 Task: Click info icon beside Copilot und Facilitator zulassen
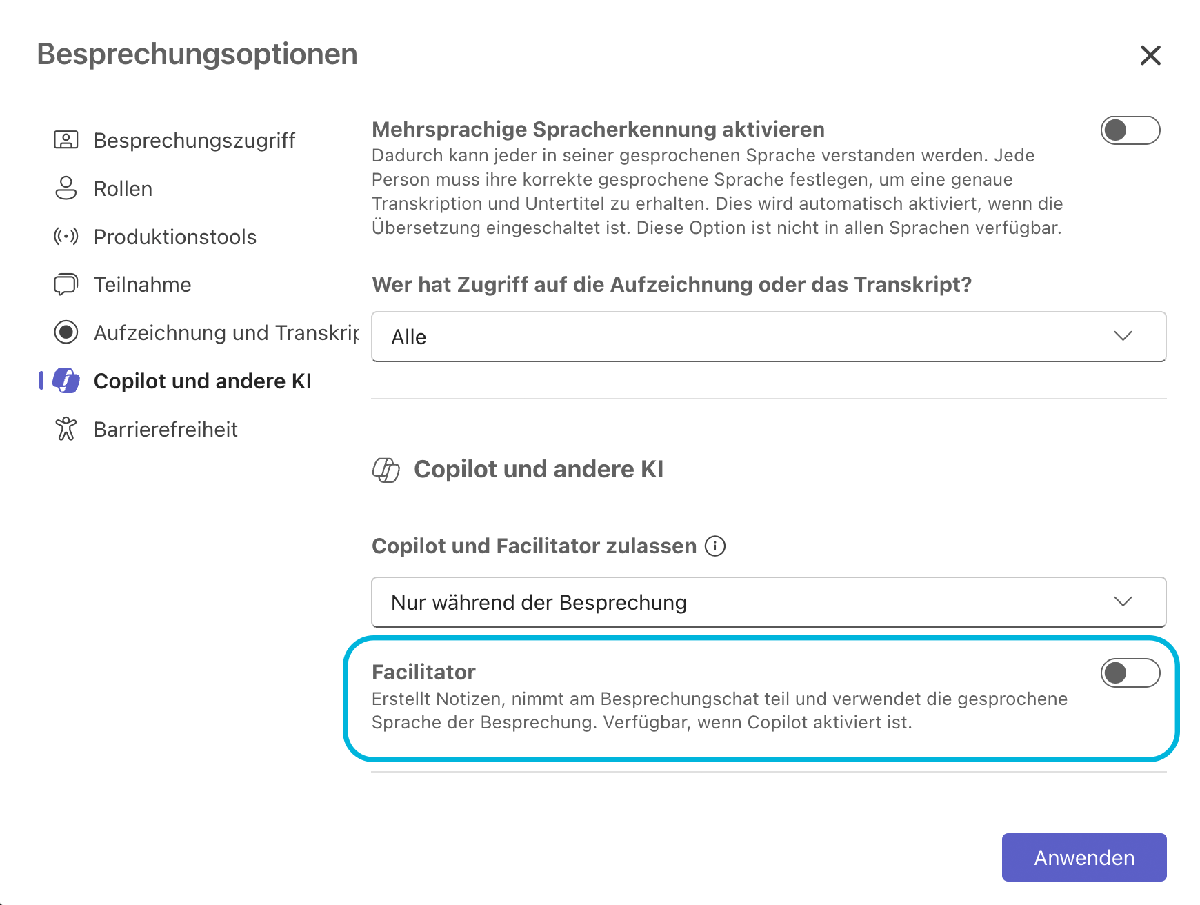point(715,546)
